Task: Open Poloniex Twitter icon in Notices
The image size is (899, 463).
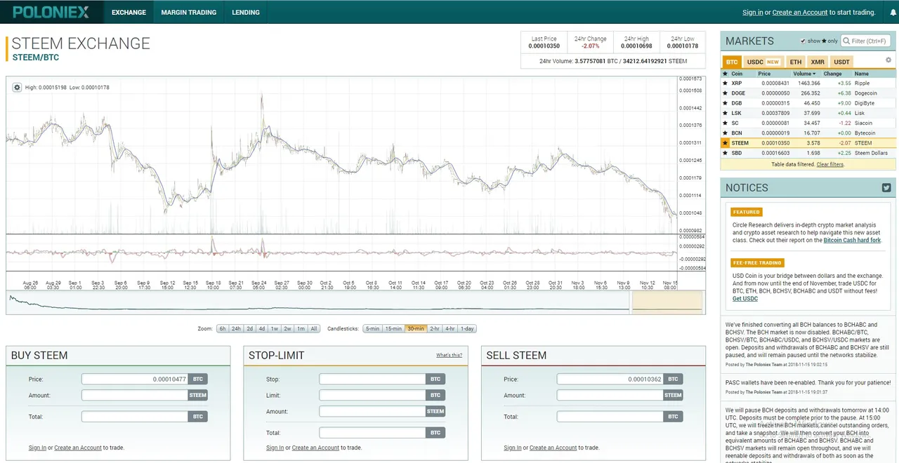Action: [886, 187]
